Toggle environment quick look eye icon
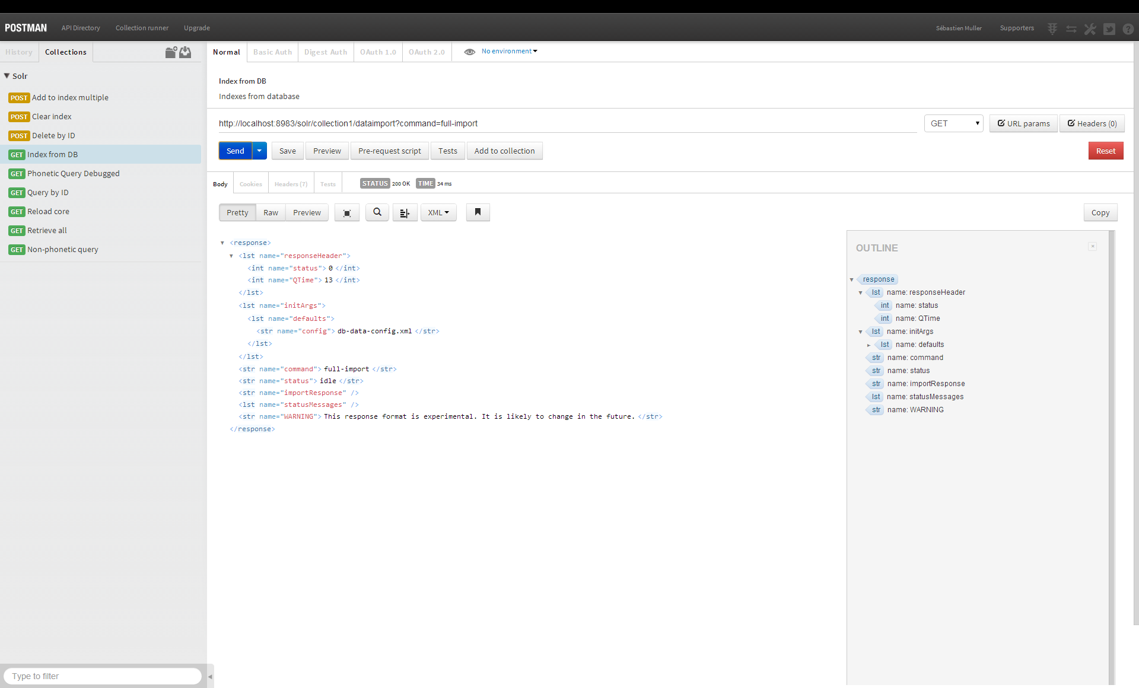Image resolution: width=1139 pixels, height=688 pixels. click(x=469, y=52)
